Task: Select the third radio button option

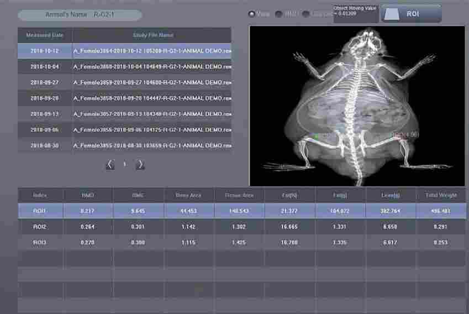Action: (x=306, y=14)
